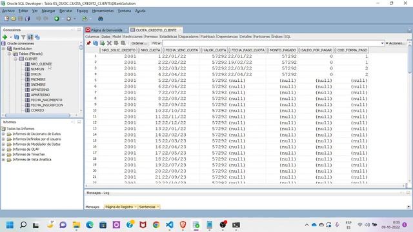The image size is (413, 232).
Task: Open the new connection dropdown arrow
Action: point(11,37)
